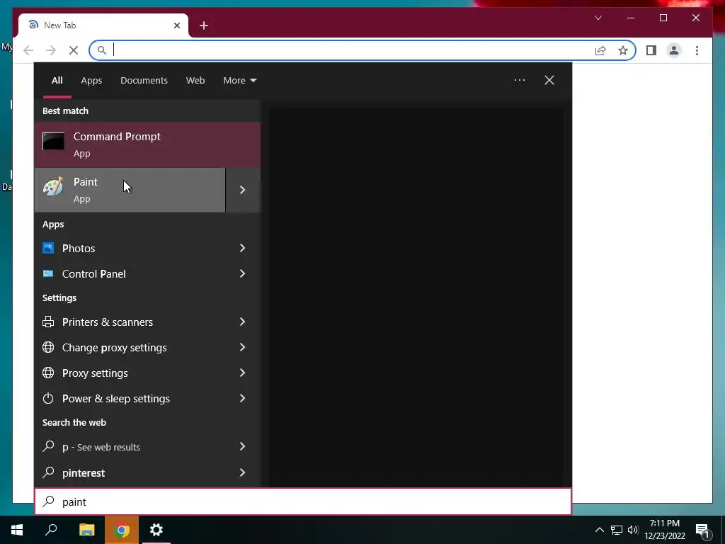This screenshot has height=544, width=725.
Task: Open Chrome profile avatar
Action: tap(674, 50)
